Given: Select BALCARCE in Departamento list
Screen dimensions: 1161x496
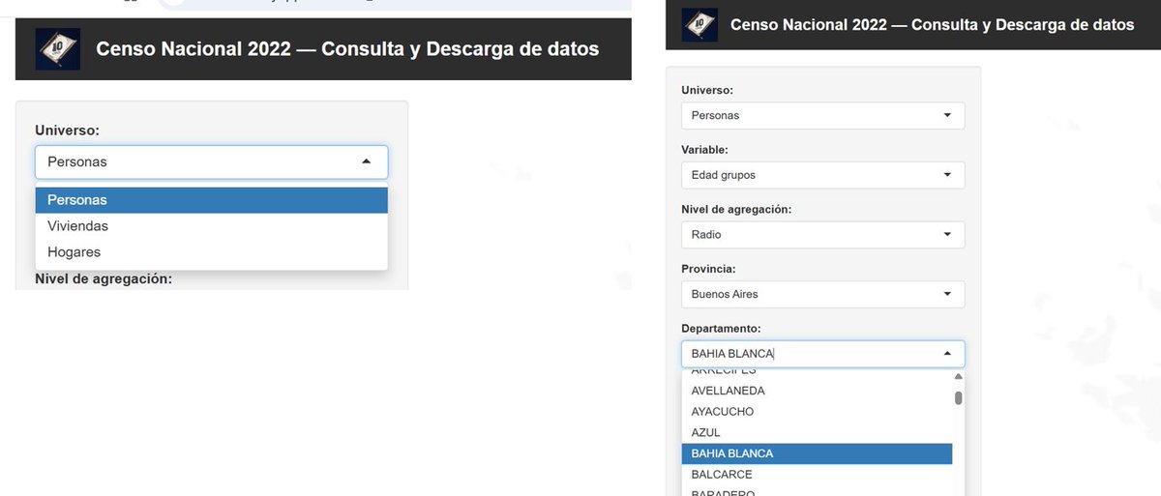Looking at the screenshot, I should [817, 475].
